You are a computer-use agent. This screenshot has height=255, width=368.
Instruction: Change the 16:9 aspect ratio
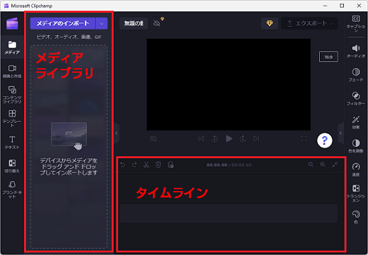329,57
